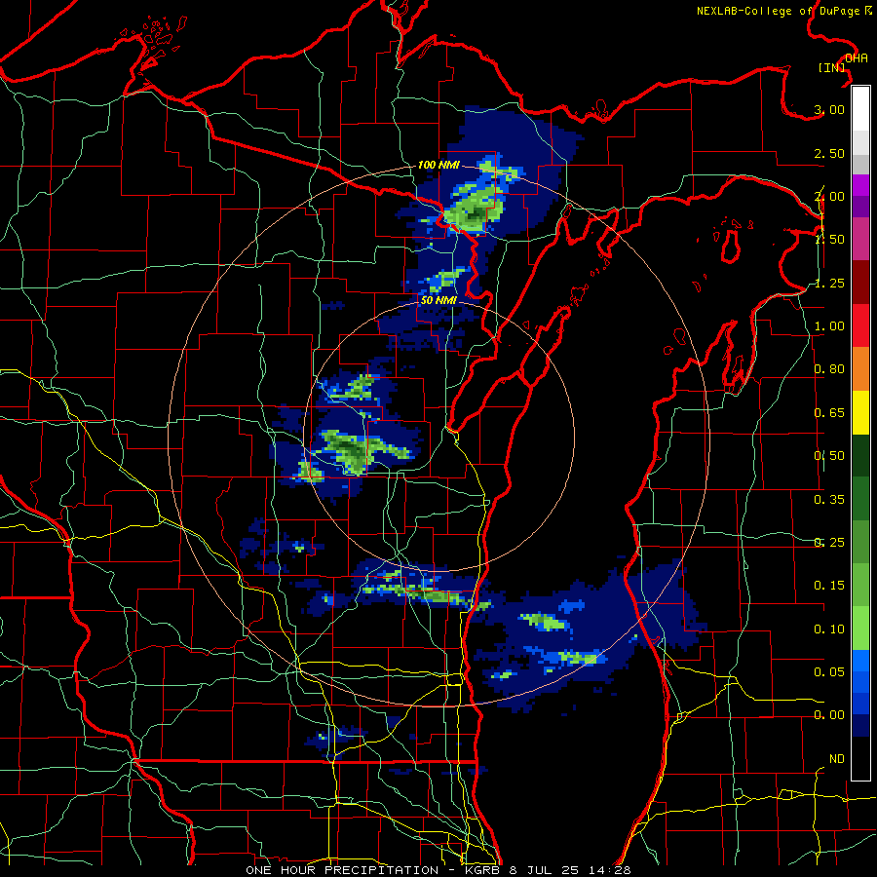
Task: Click the ND legend label
Action: point(837,759)
